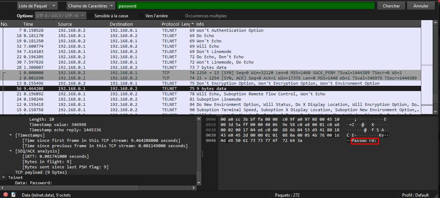Open capture file properties notepad icon
Screen dimensions: 440x198
(13, 195)
